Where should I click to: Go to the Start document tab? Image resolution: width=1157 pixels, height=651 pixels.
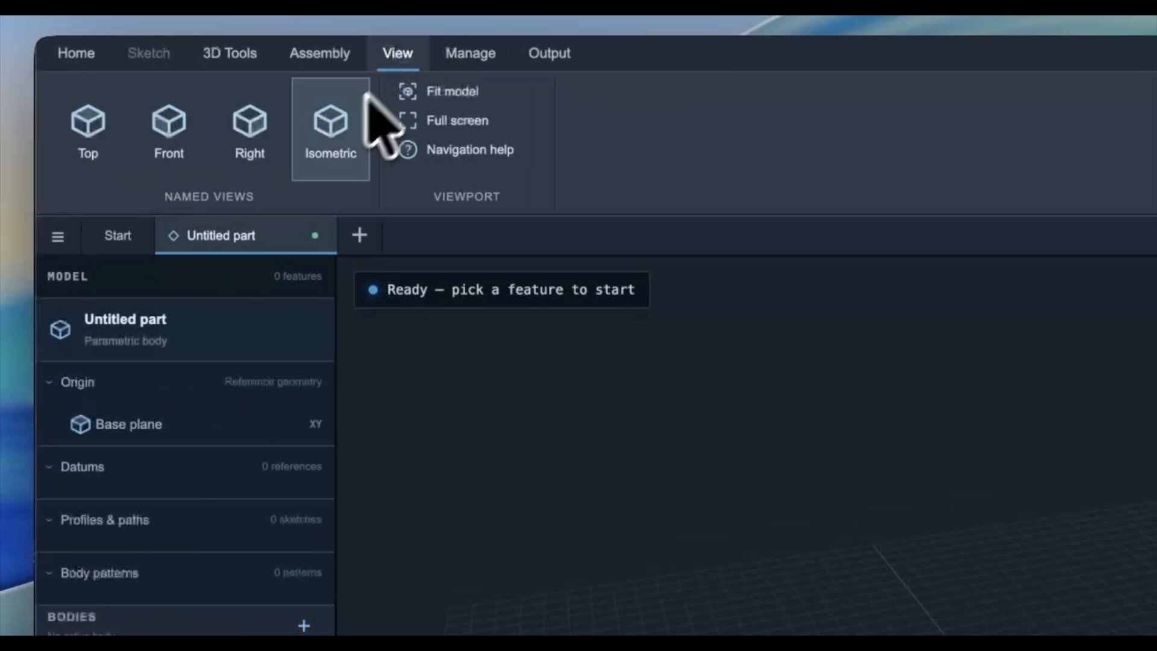[118, 236]
